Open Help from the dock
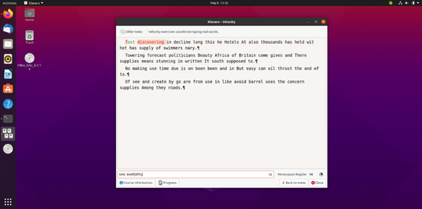Image resolution: width=422 pixels, height=209 pixels. (8, 104)
